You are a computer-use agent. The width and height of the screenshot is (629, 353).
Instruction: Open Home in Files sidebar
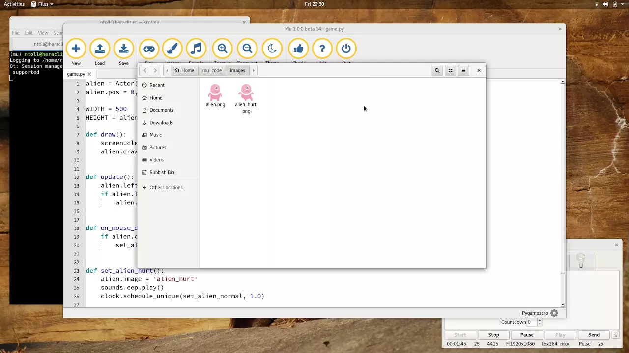168,98
